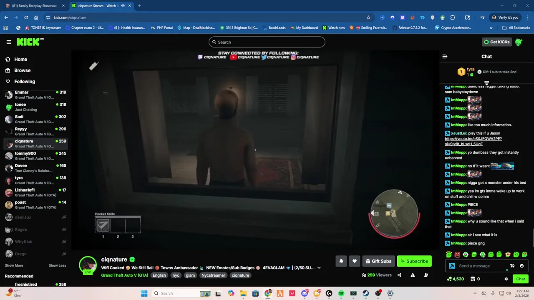Viewport: 534px width, 300px height.
Task: Toggle stream notification bell icon
Action: [x=341, y=261]
